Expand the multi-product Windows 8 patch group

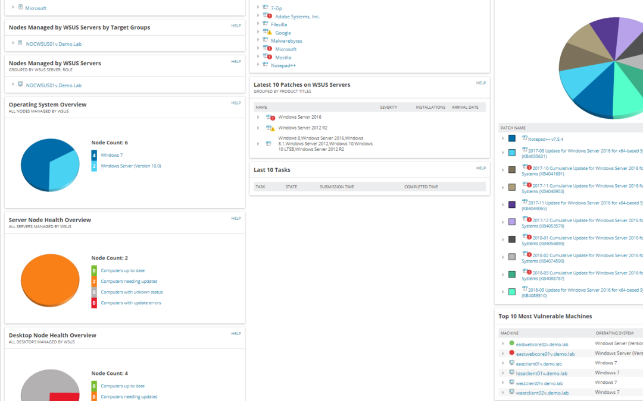tap(258, 144)
